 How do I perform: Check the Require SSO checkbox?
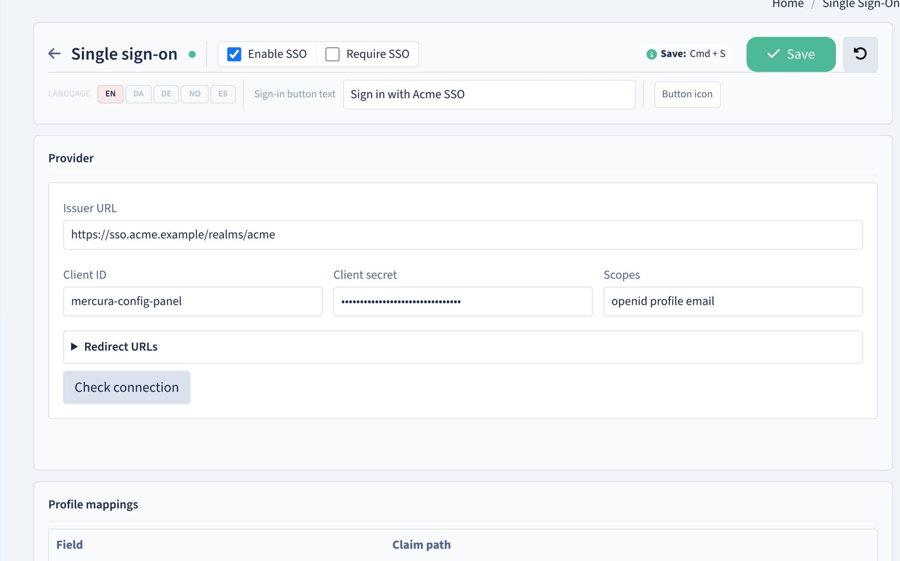(x=332, y=54)
